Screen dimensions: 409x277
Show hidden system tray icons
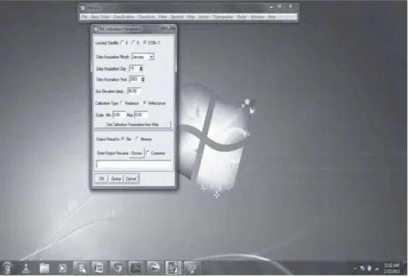[355, 268]
